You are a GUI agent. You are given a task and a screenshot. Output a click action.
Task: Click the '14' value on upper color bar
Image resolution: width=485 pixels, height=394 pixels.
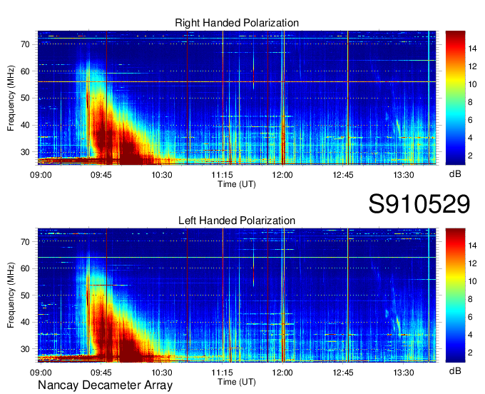click(472, 49)
